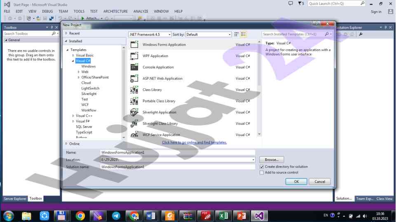396x222 pixels.
Task: Switch to the Team Explorer tab
Action: (x=364, y=199)
